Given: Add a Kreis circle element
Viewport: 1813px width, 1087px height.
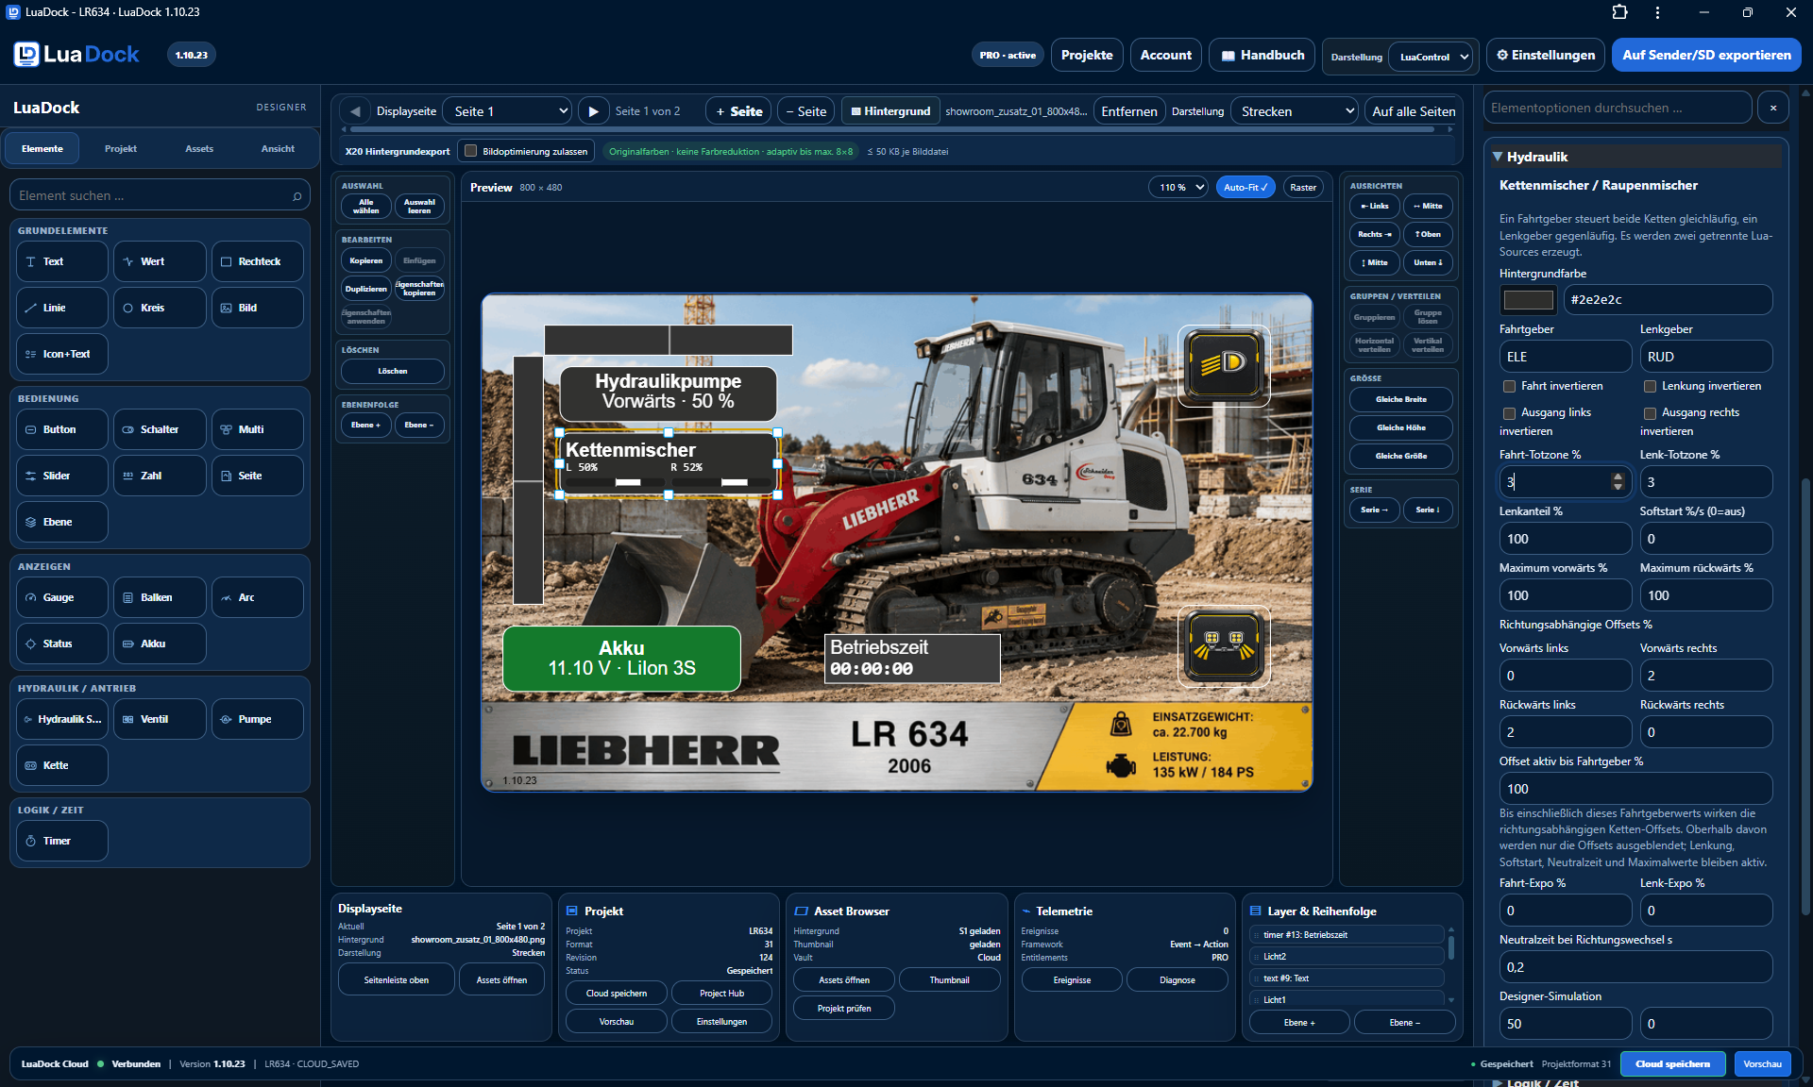Looking at the screenshot, I should 160,308.
